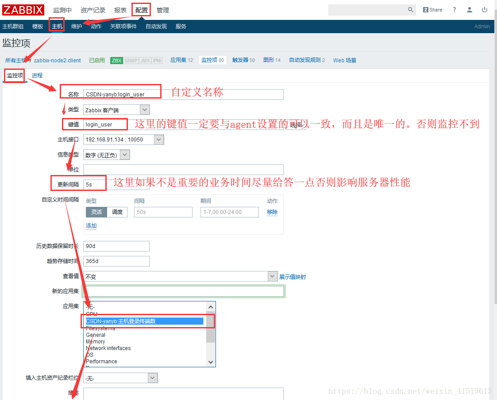Open the help question mark icon
This screenshot has height=400, width=497.
coord(454,10)
